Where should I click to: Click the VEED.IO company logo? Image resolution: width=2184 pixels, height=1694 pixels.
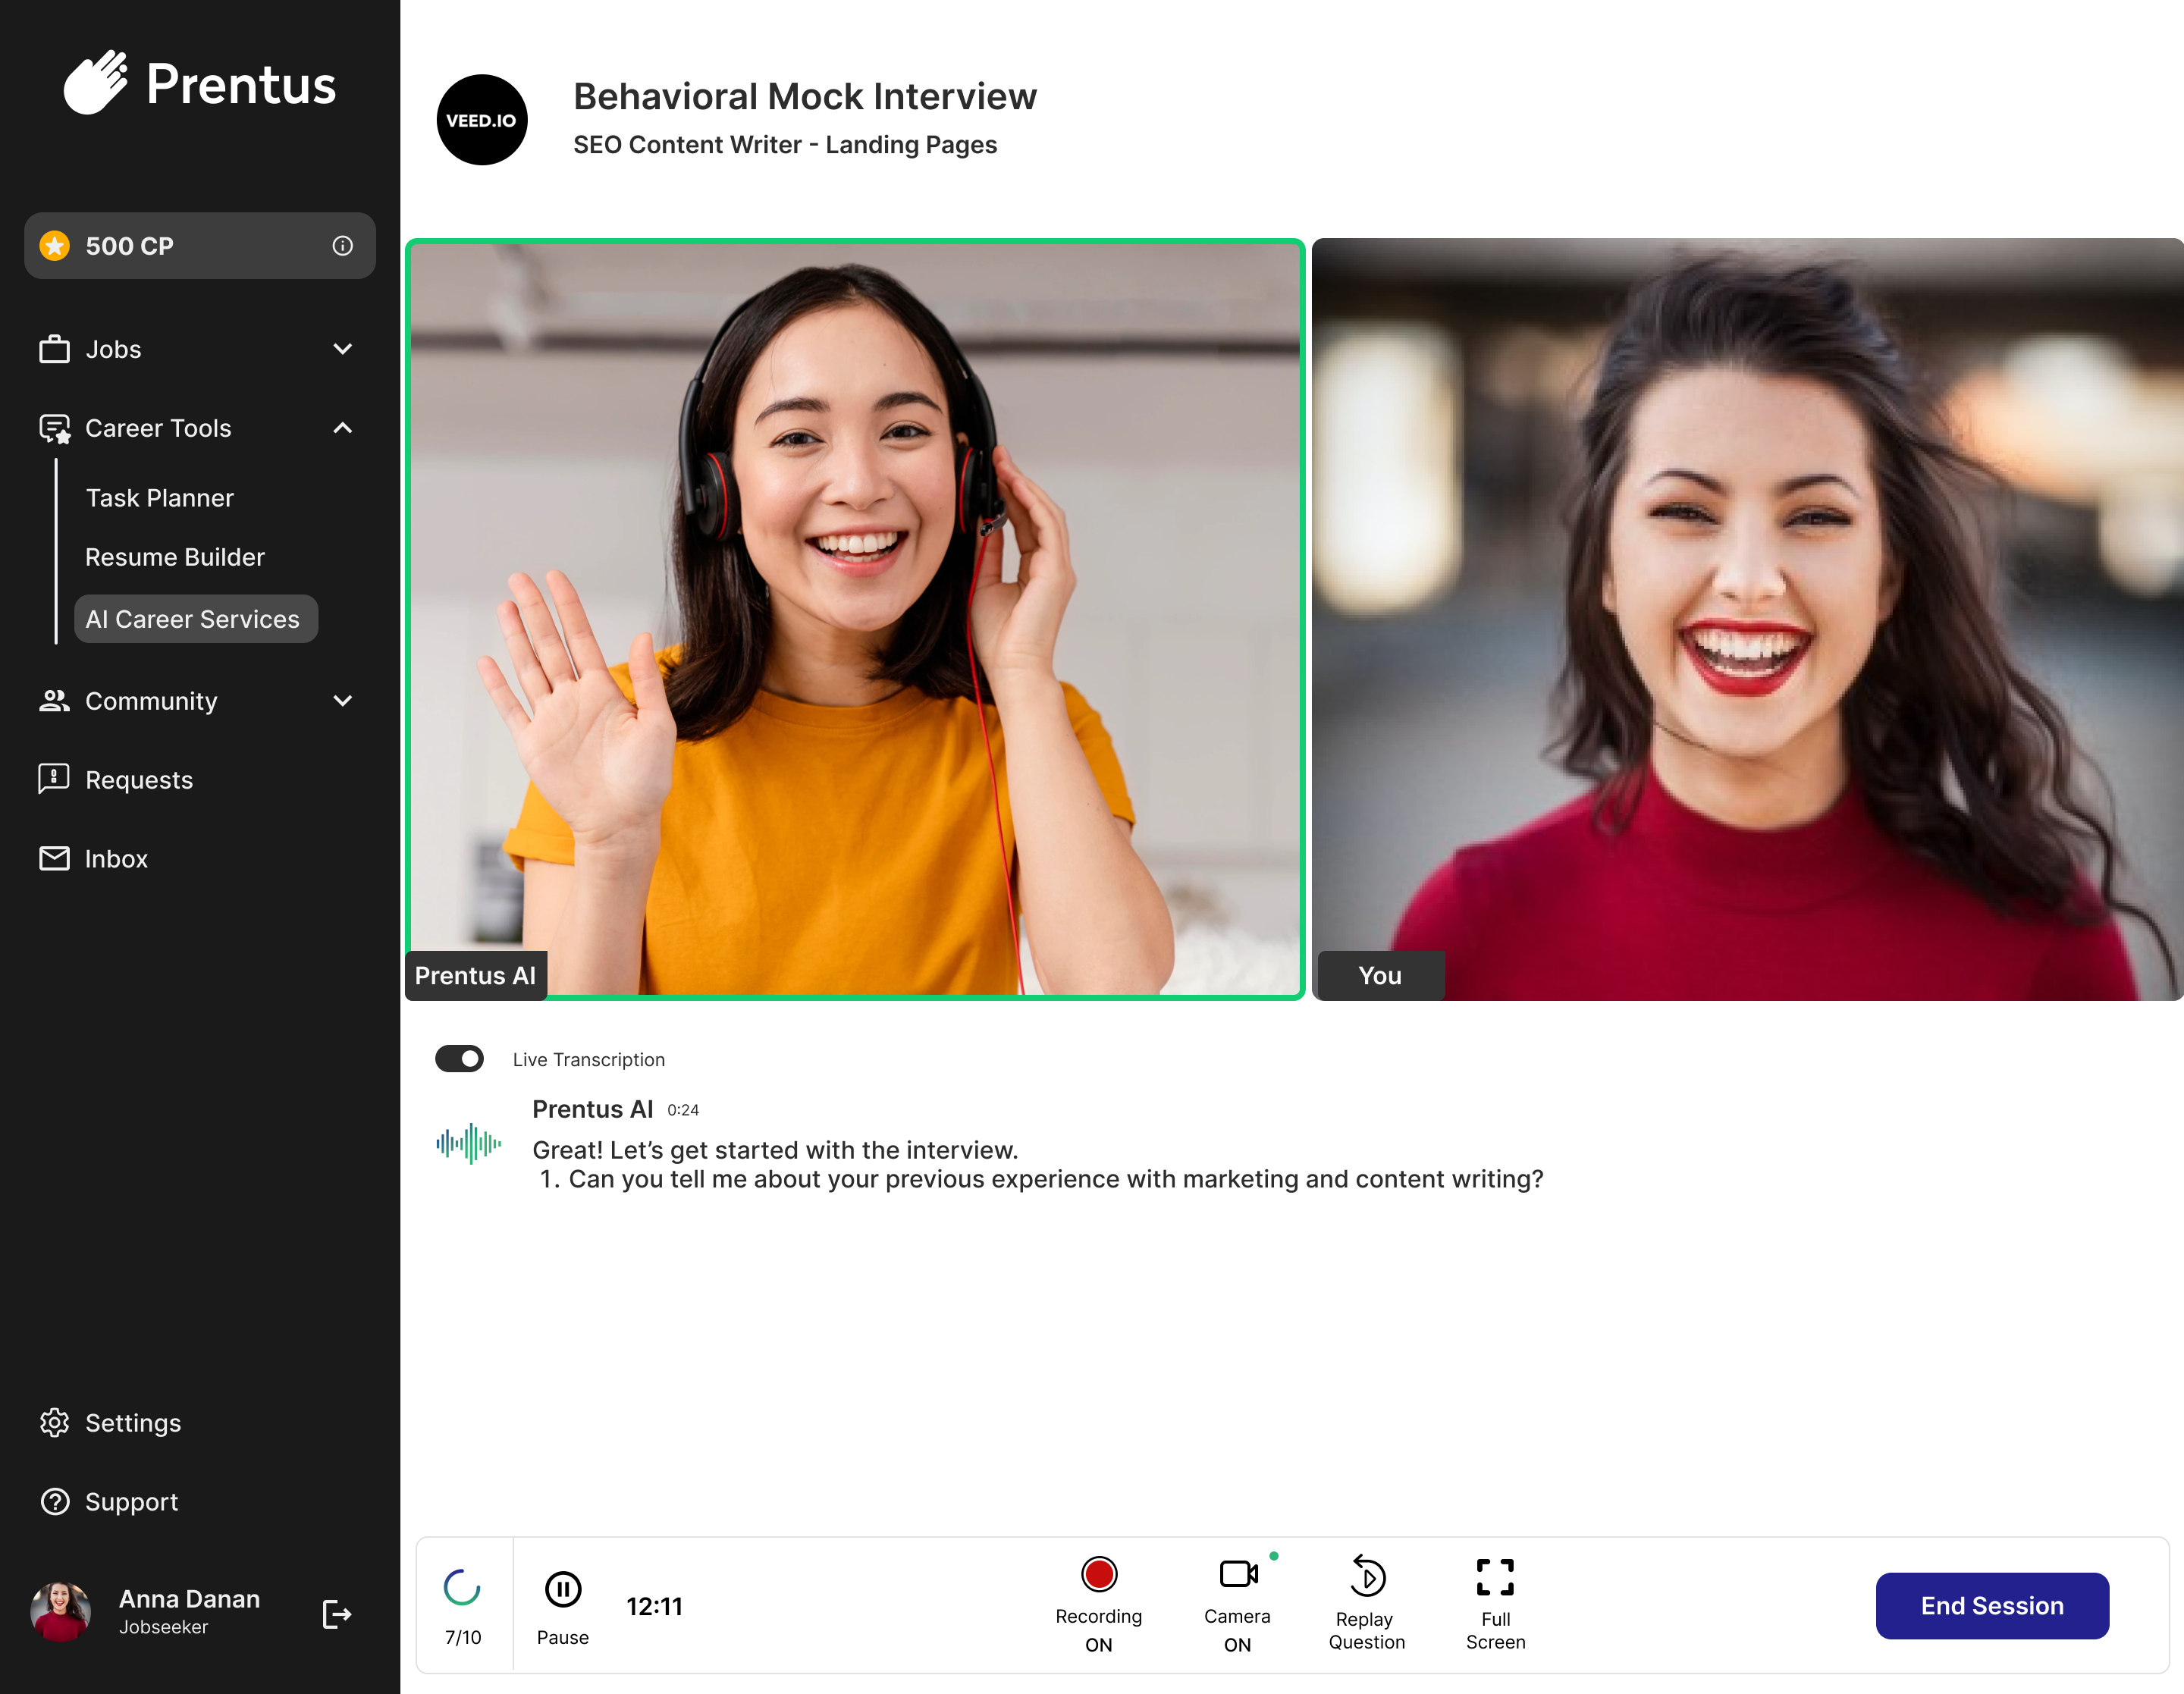click(x=482, y=120)
